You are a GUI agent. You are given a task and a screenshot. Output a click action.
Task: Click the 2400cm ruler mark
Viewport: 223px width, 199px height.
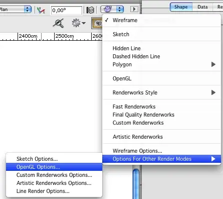28,36
